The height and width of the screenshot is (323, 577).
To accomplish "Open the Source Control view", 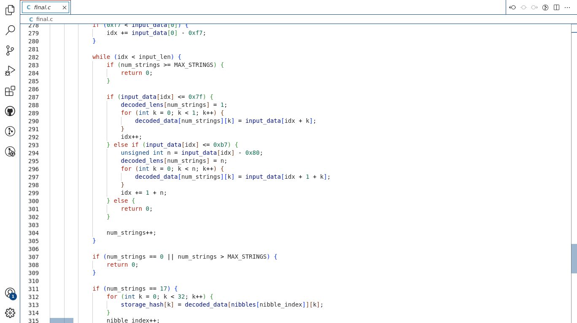I will point(10,50).
